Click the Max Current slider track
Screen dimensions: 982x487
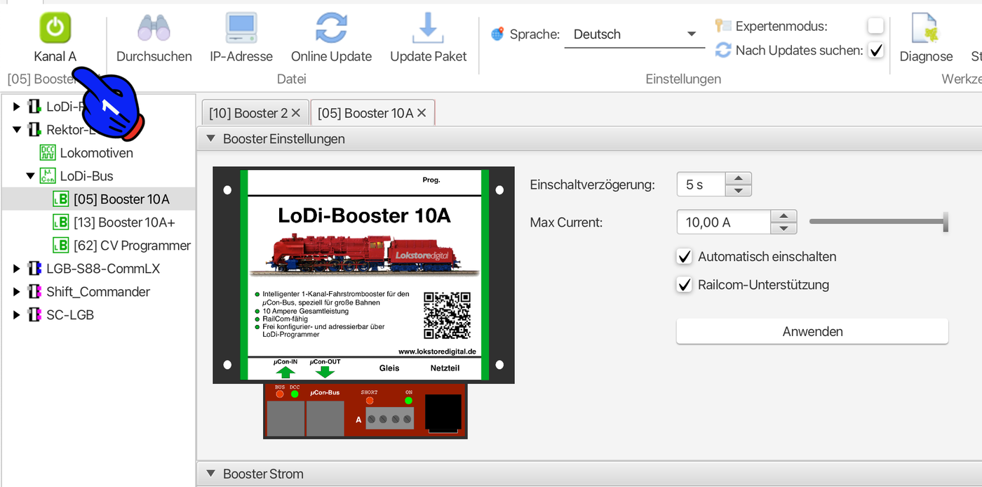(877, 222)
